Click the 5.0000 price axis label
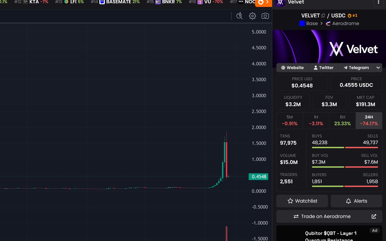 259,32
